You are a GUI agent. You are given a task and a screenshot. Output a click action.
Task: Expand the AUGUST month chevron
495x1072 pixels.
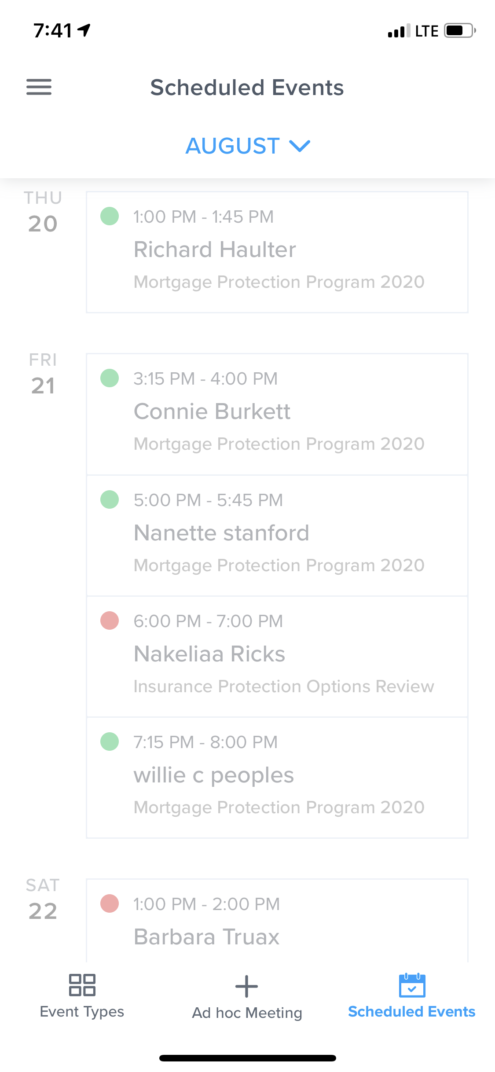(x=300, y=146)
